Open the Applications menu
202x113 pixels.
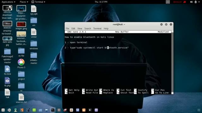(9, 2)
